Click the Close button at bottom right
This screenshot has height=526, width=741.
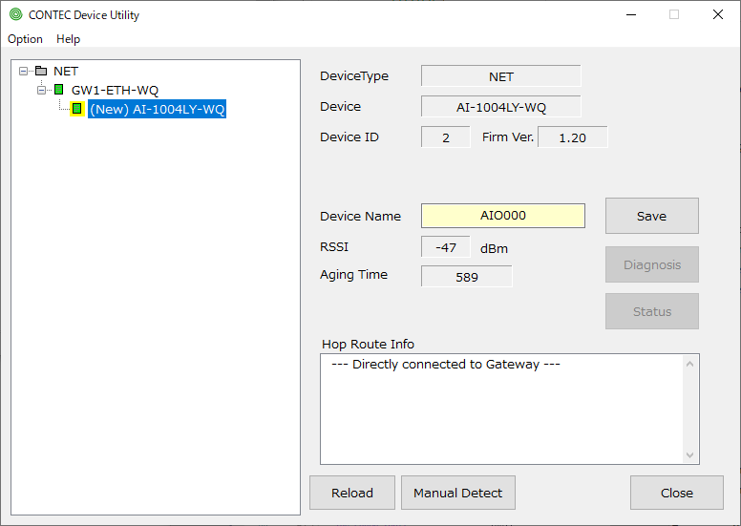click(x=677, y=493)
